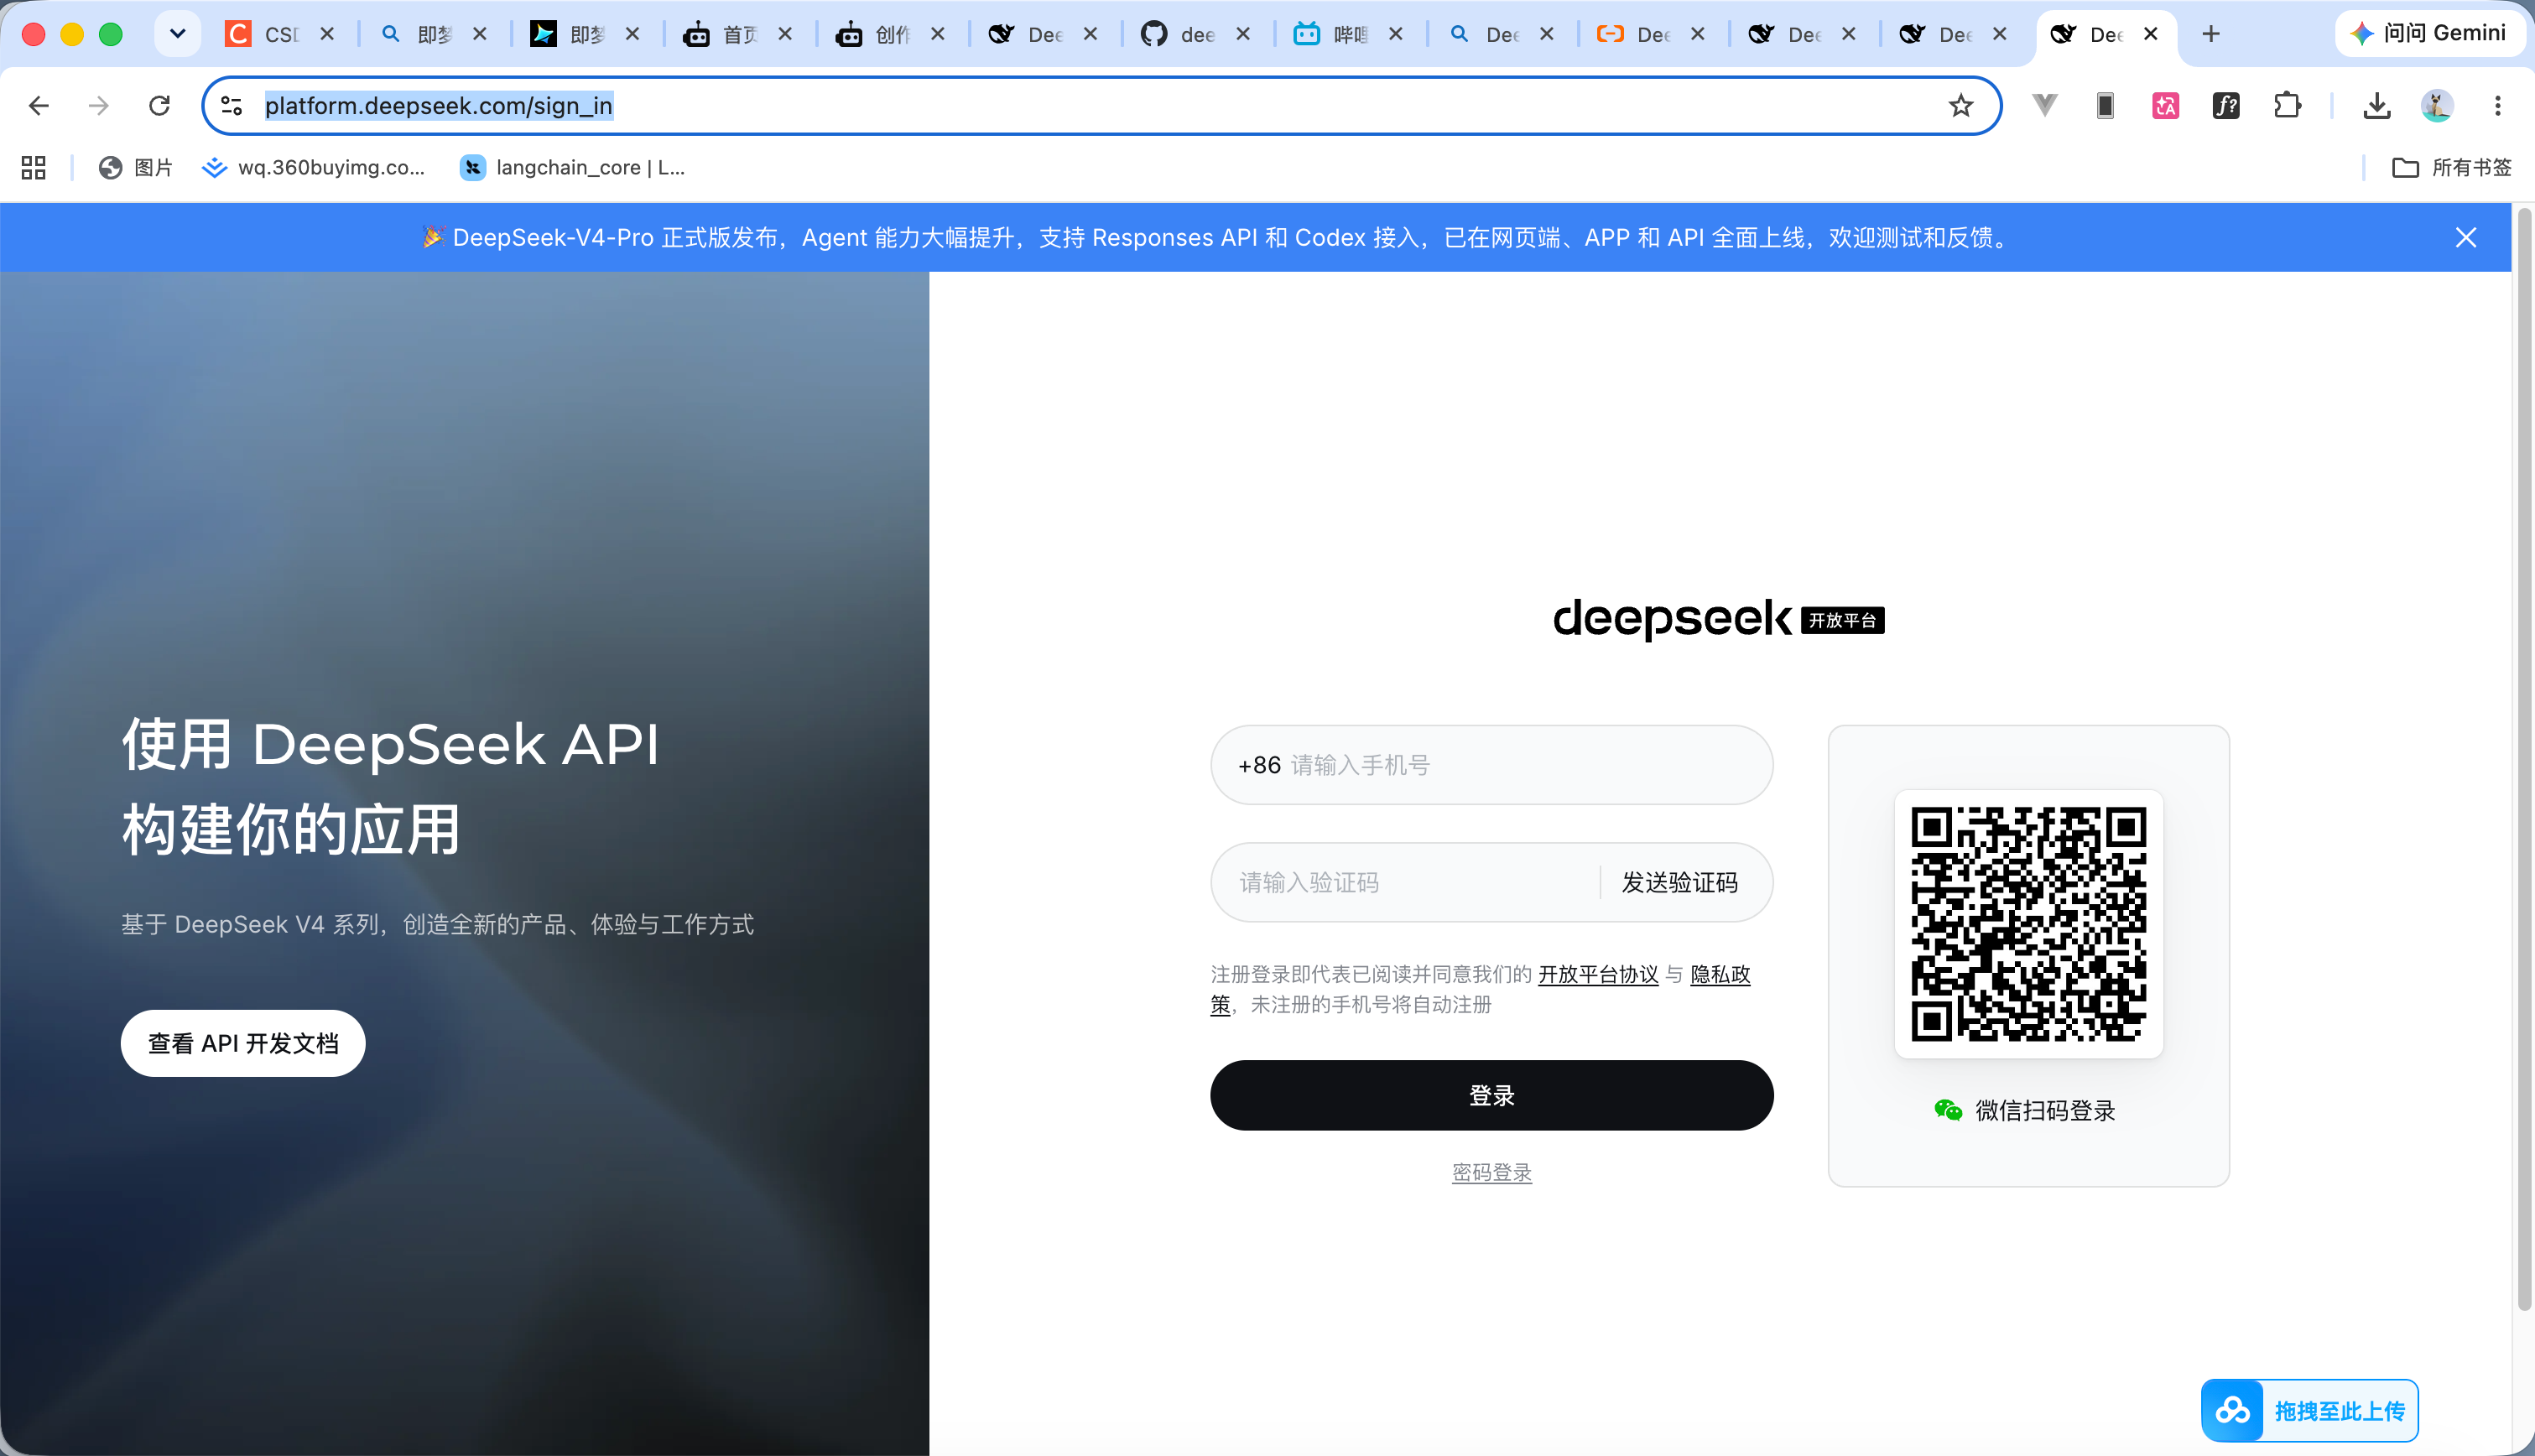
Task: Click the WeChat login QR code
Action: coord(2029,924)
